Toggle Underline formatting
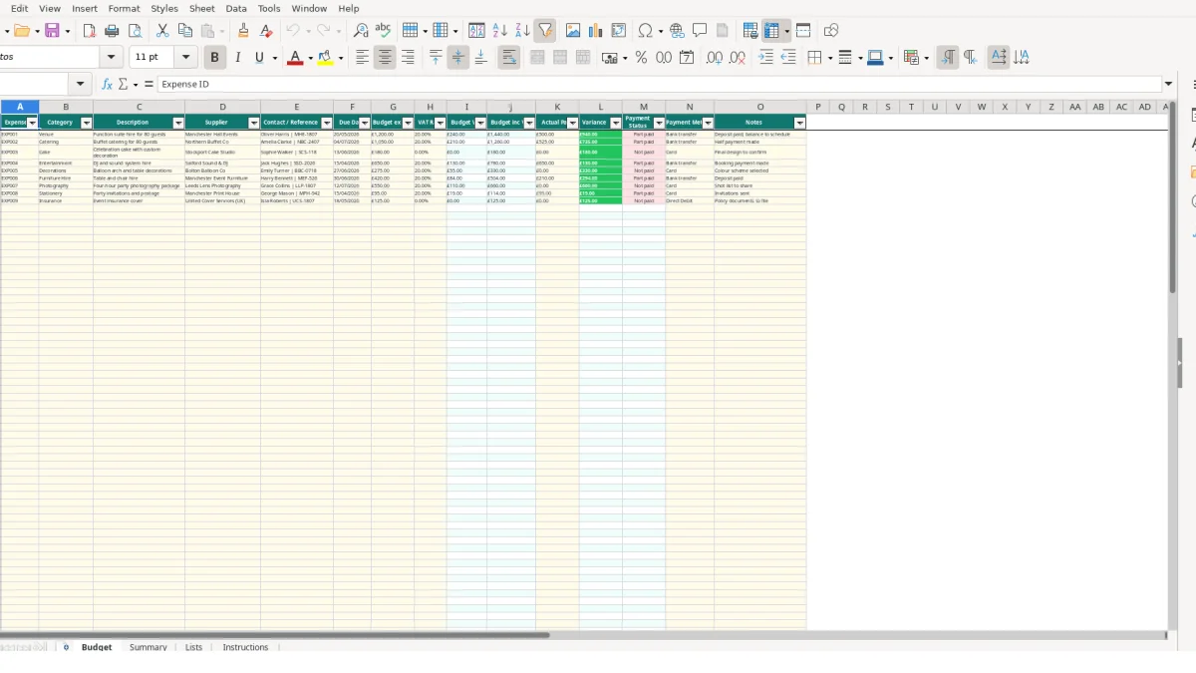 (x=260, y=58)
